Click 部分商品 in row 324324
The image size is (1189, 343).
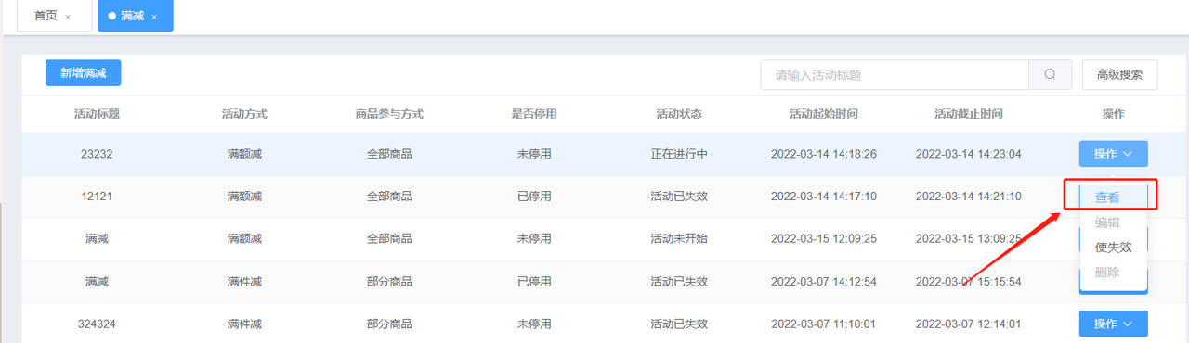click(x=389, y=324)
